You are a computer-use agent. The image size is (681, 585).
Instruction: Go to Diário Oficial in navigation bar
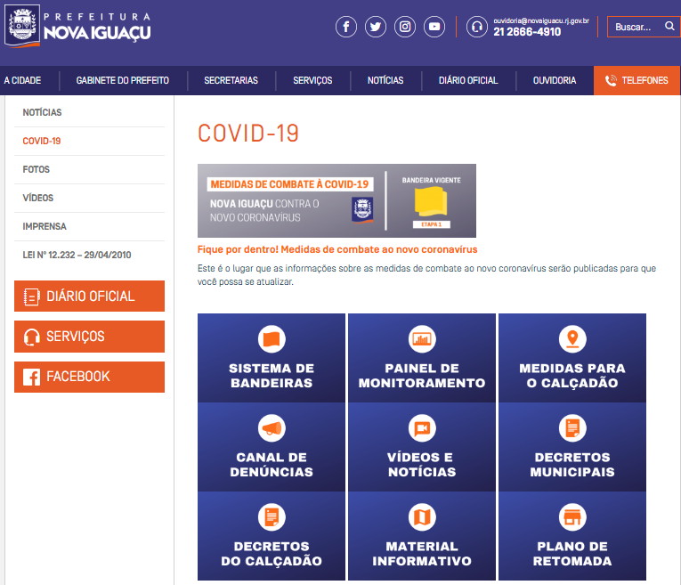(x=468, y=80)
